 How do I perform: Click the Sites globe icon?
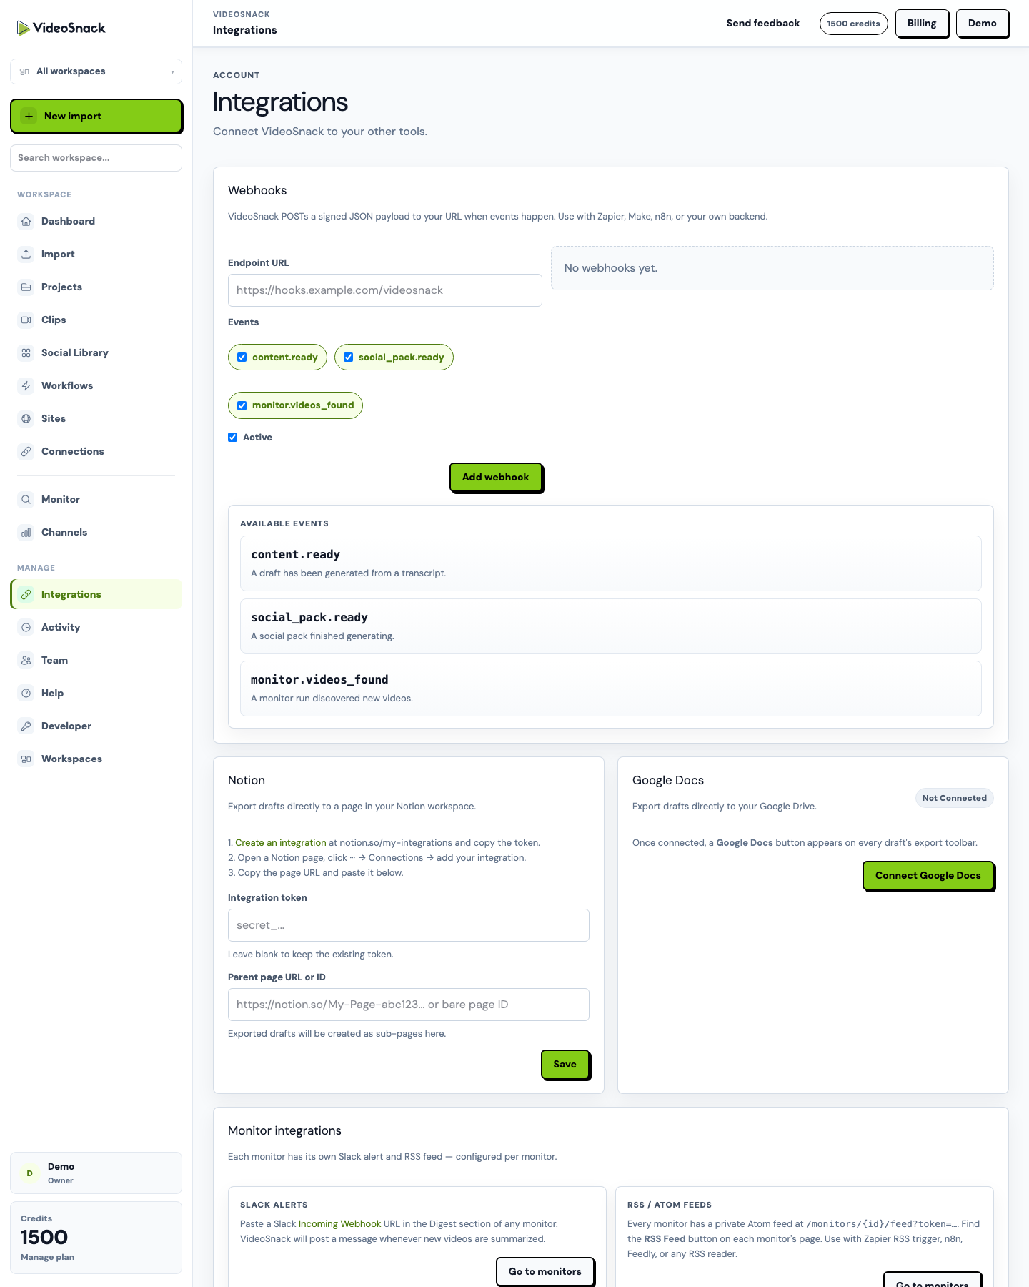coord(26,418)
